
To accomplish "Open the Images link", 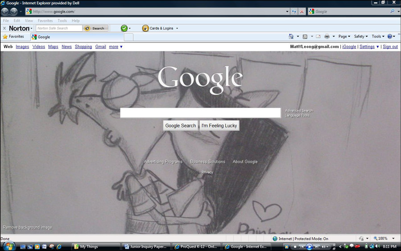I will (x=22, y=46).
